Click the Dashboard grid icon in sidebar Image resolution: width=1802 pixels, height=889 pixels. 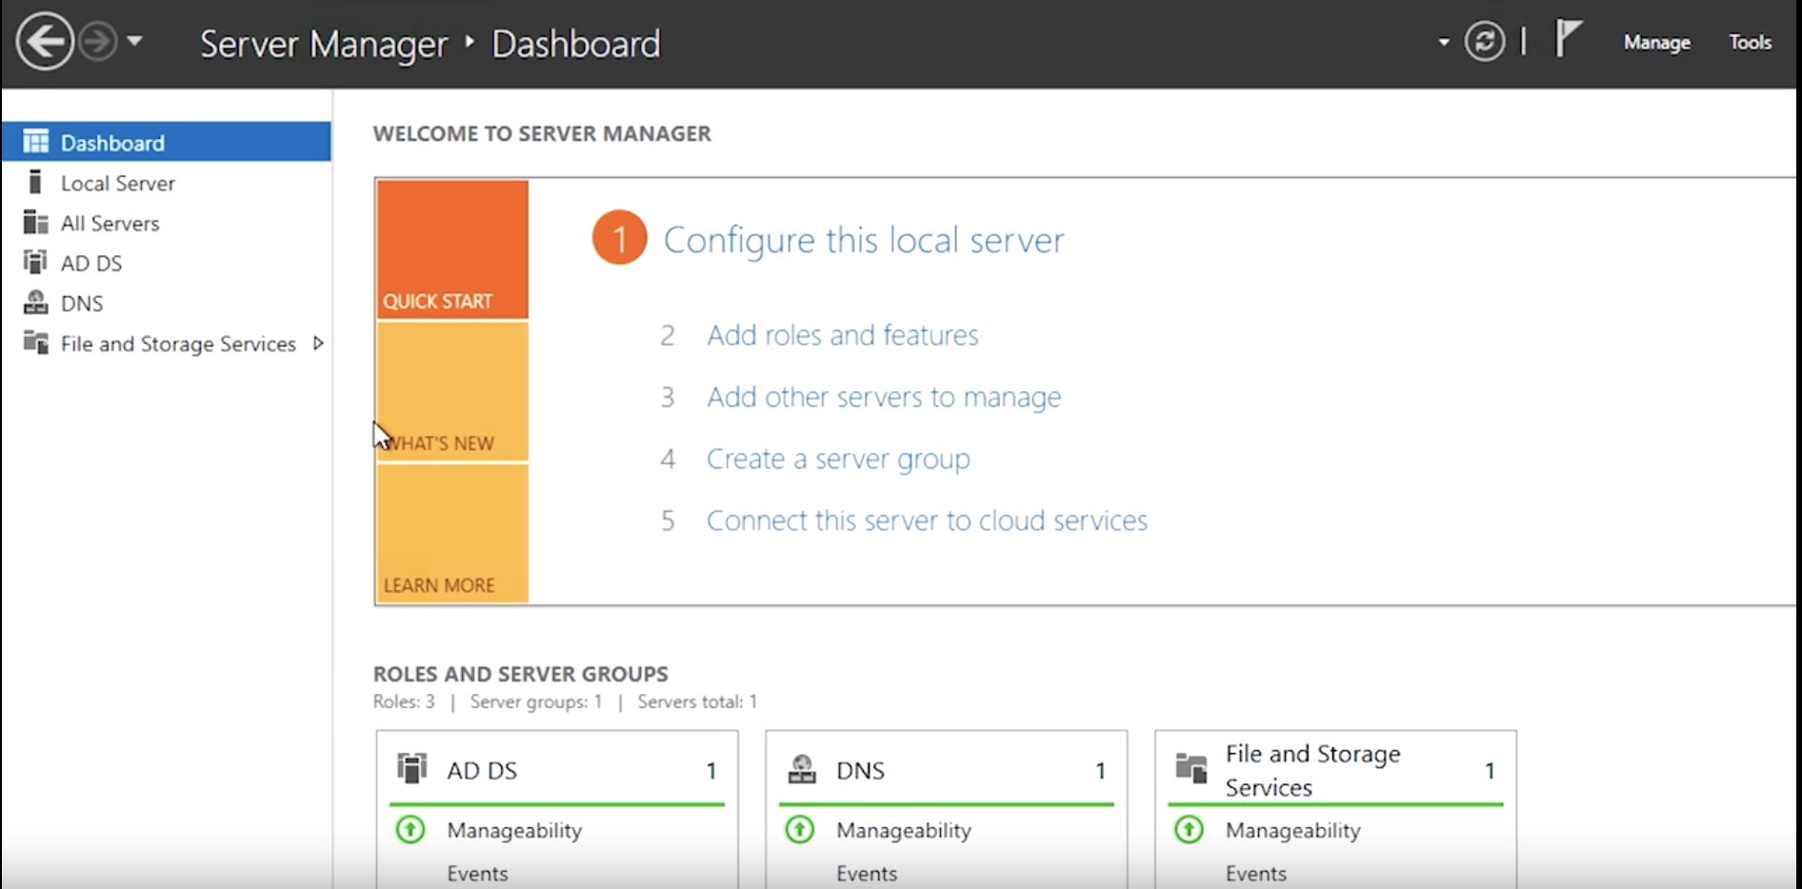(35, 142)
